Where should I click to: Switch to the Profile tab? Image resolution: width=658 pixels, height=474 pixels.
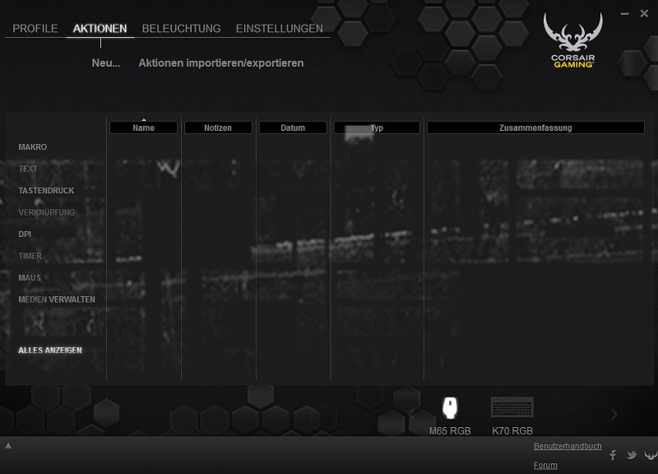(x=35, y=29)
